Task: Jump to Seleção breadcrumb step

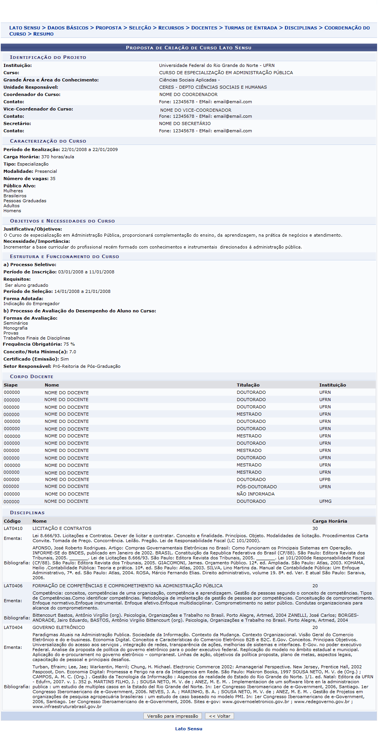Action: (x=140, y=28)
